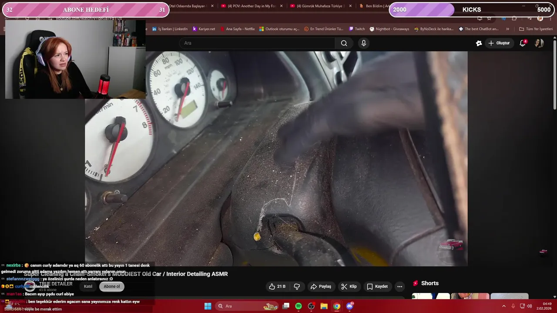Open İş İlanları LinkedIn bookmark

[170, 29]
